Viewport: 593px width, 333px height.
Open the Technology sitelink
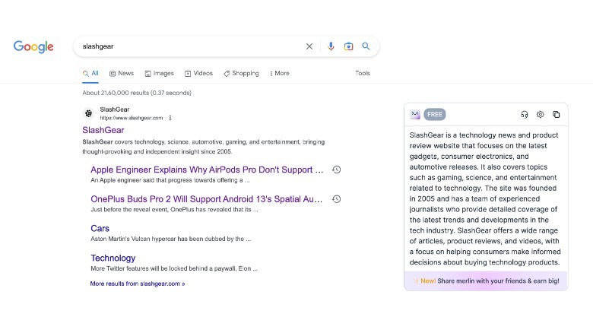coord(113,258)
